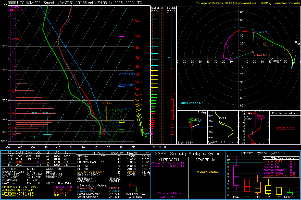Click the DN downshear circle marker
301x200 pixels.
pos(296,42)
